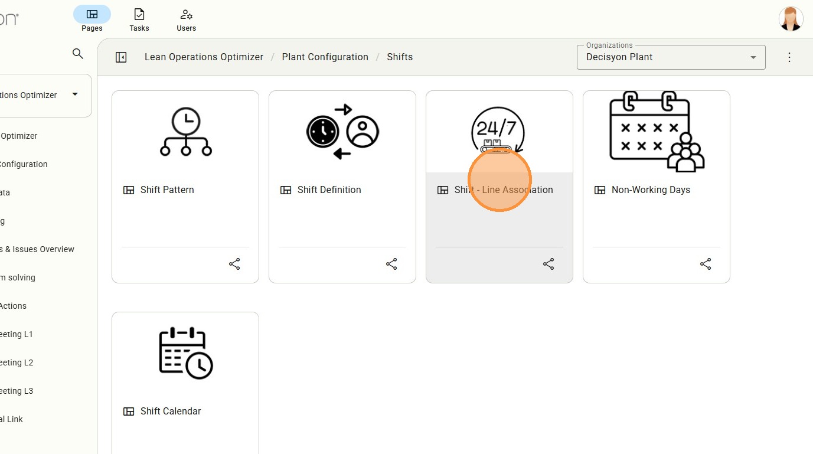Expand the Organizations dropdown
The width and height of the screenshot is (813, 454).
(753, 58)
